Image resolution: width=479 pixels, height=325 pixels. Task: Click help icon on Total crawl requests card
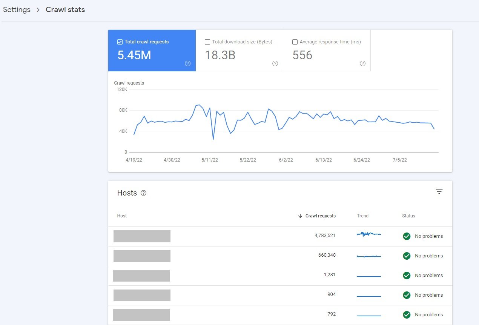pyautogui.click(x=188, y=63)
